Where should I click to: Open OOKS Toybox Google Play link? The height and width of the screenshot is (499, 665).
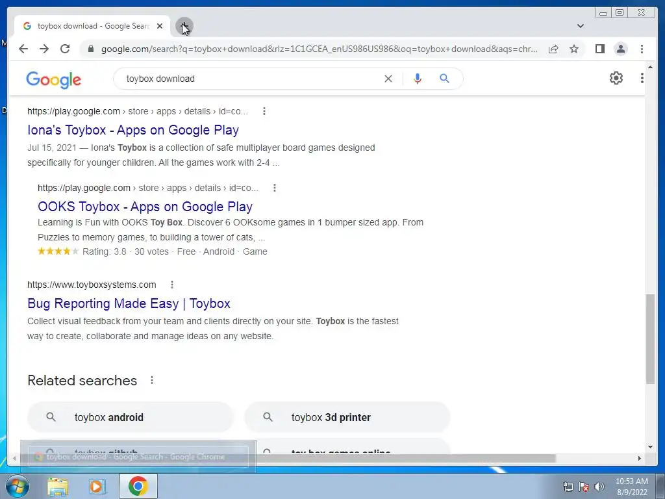145,207
